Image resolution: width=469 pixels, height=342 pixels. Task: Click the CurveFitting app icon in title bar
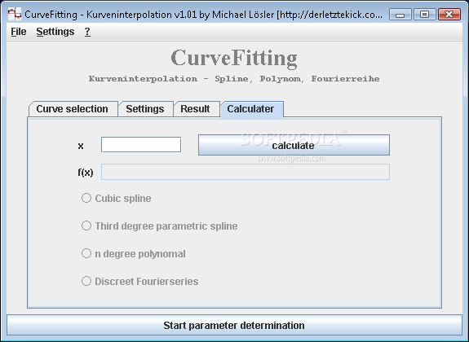tap(15, 14)
